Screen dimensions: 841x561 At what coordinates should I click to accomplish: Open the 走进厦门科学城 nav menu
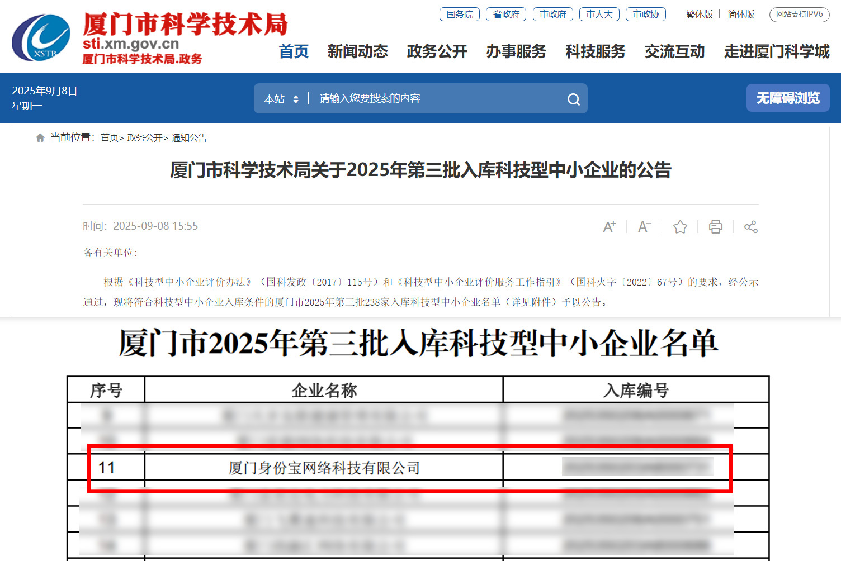[777, 51]
